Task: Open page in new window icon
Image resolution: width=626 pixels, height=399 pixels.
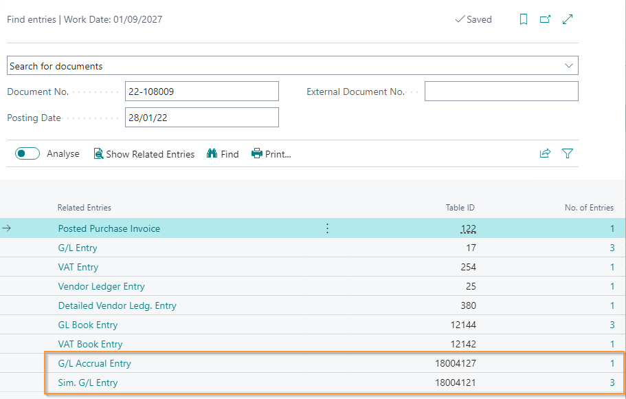Action: (546, 19)
